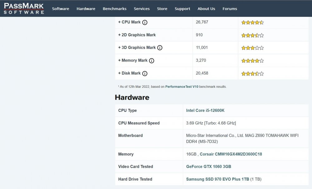Click the PassMark Software logo
The width and height of the screenshot is (312, 189).
pos(24,8)
